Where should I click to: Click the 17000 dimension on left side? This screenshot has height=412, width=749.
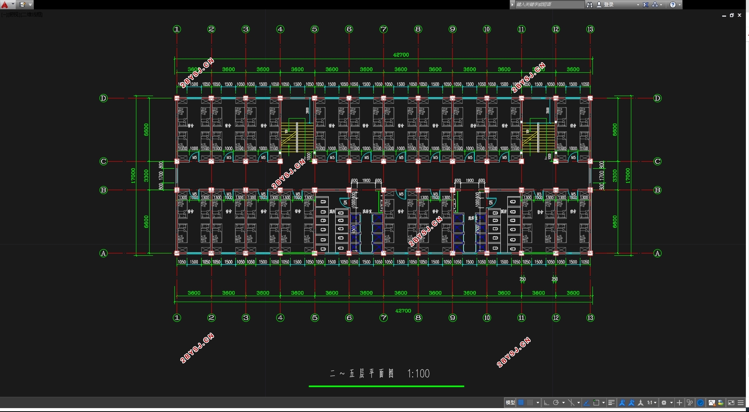[x=133, y=176]
